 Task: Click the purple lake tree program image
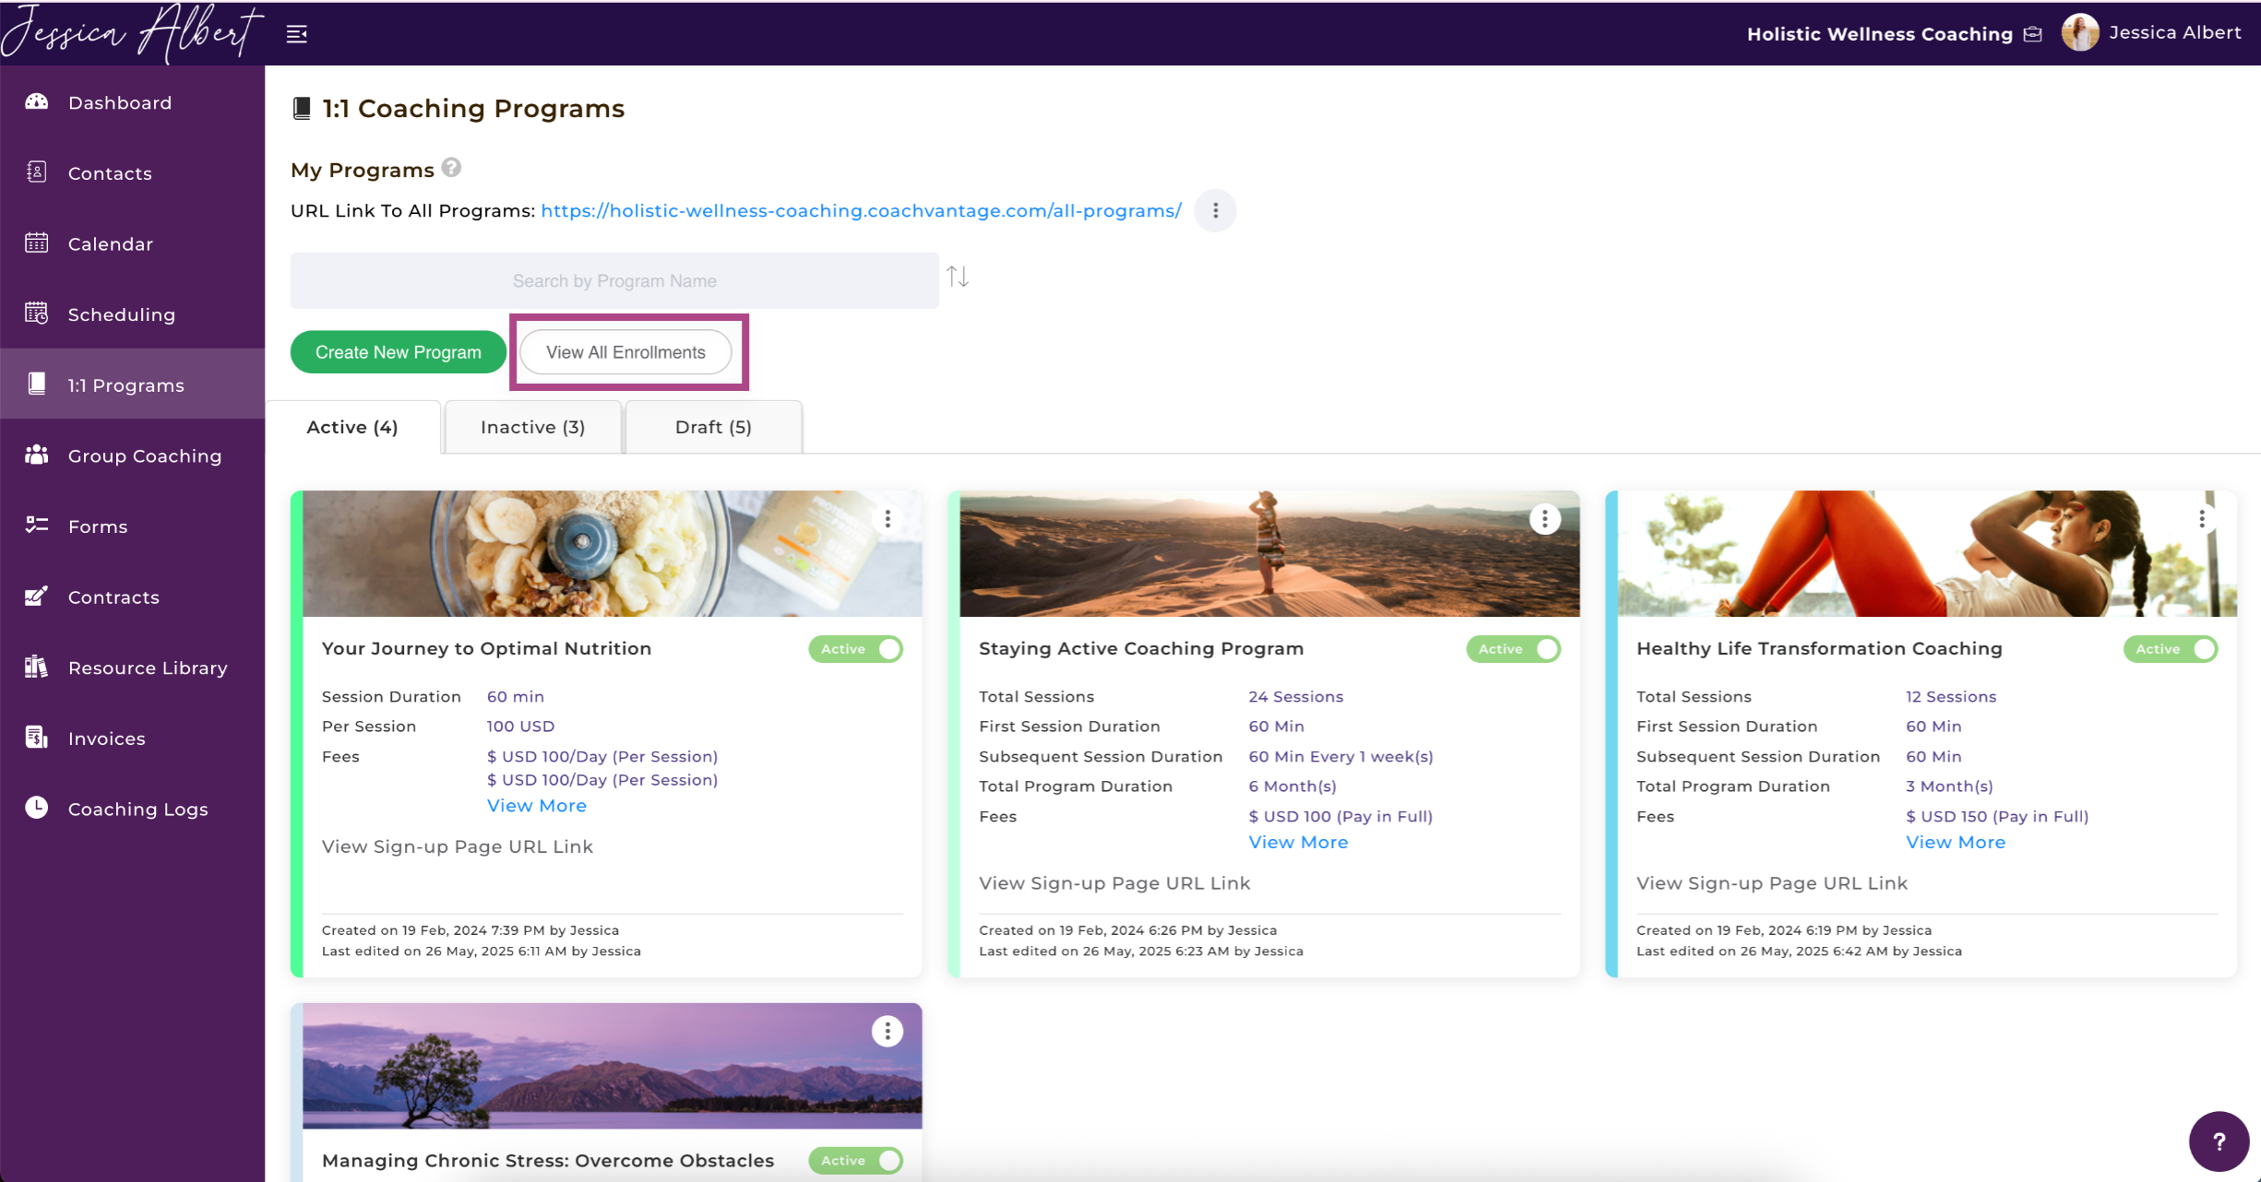(x=613, y=1066)
